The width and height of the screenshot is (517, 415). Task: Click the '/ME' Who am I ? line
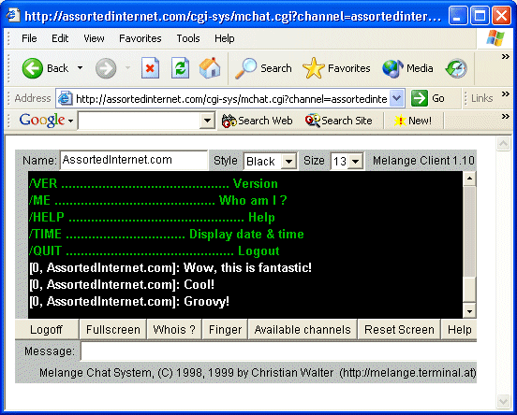coord(158,200)
